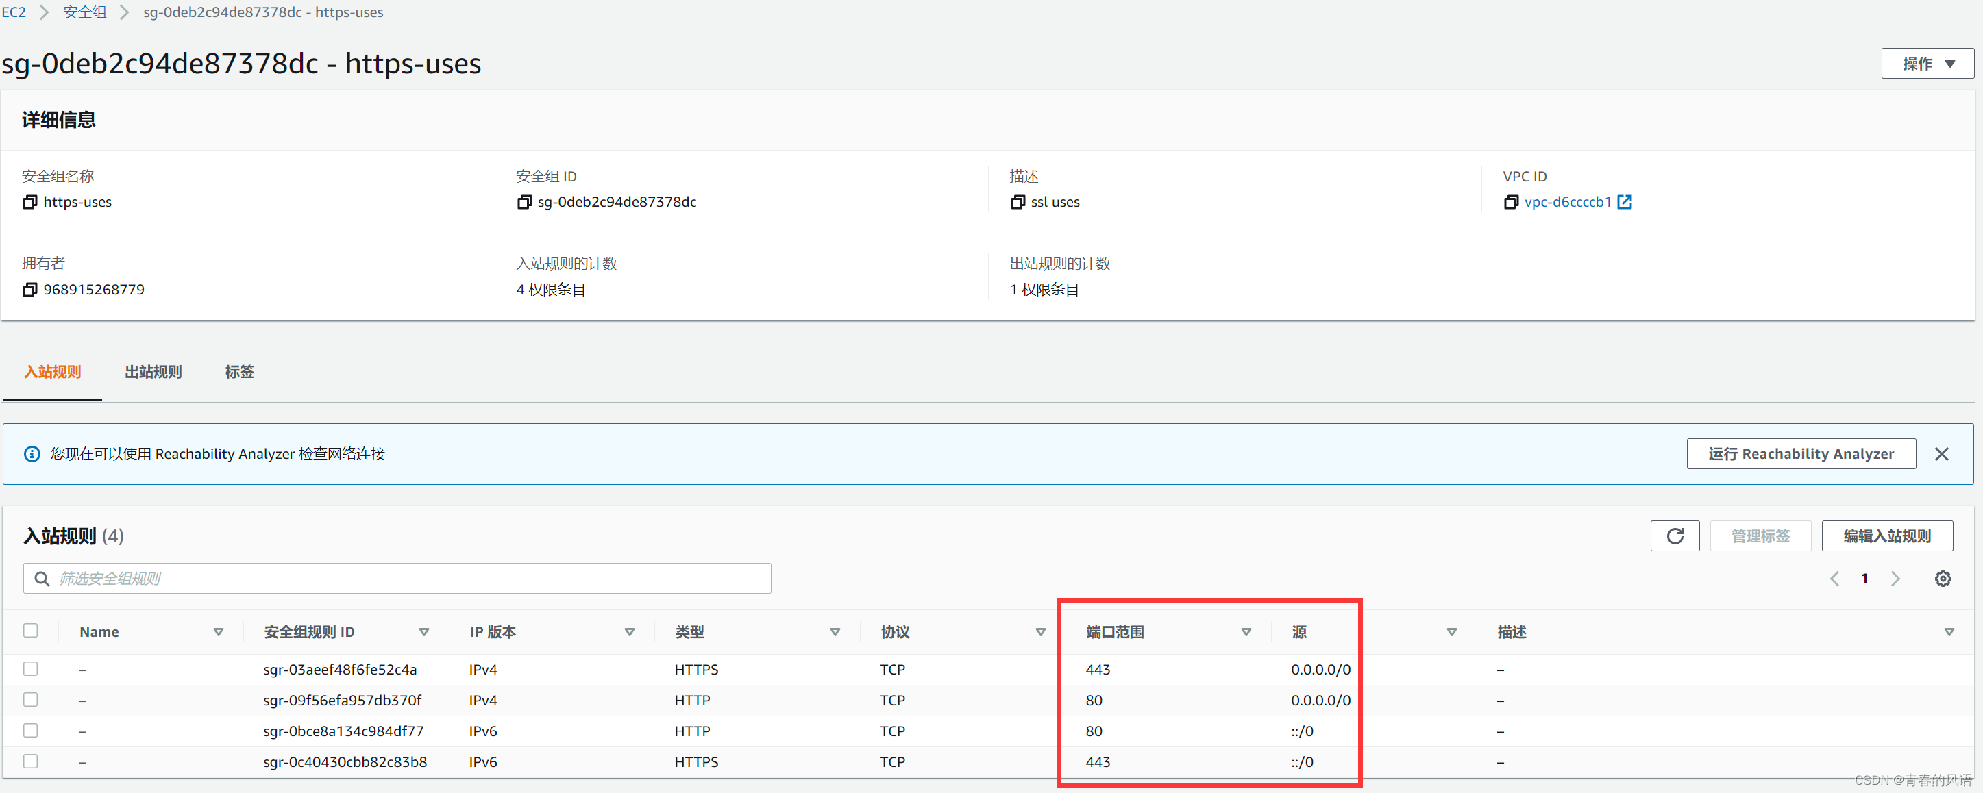Viewport: 1983px width, 793px height.
Task: Copy the security group ID value
Action: tap(524, 202)
